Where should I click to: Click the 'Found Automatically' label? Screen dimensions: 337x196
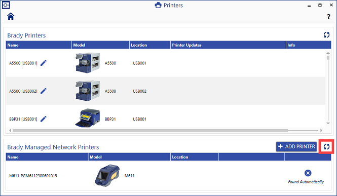pos(306,182)
